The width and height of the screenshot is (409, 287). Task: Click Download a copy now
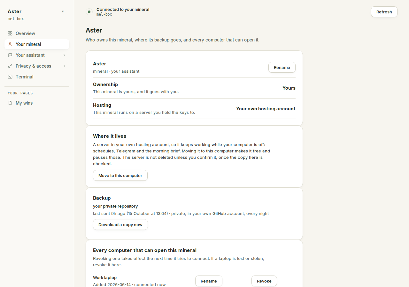(x=120, y=224)
